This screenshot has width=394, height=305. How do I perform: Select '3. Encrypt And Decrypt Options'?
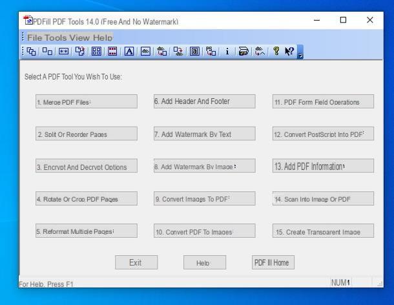[87, 165]
